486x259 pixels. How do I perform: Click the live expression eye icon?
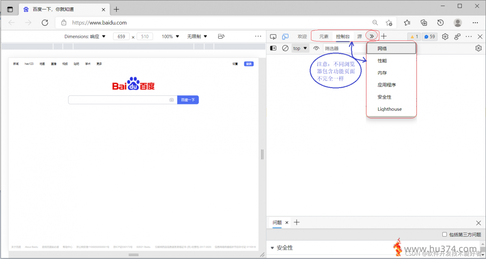[x=316, y=48]
